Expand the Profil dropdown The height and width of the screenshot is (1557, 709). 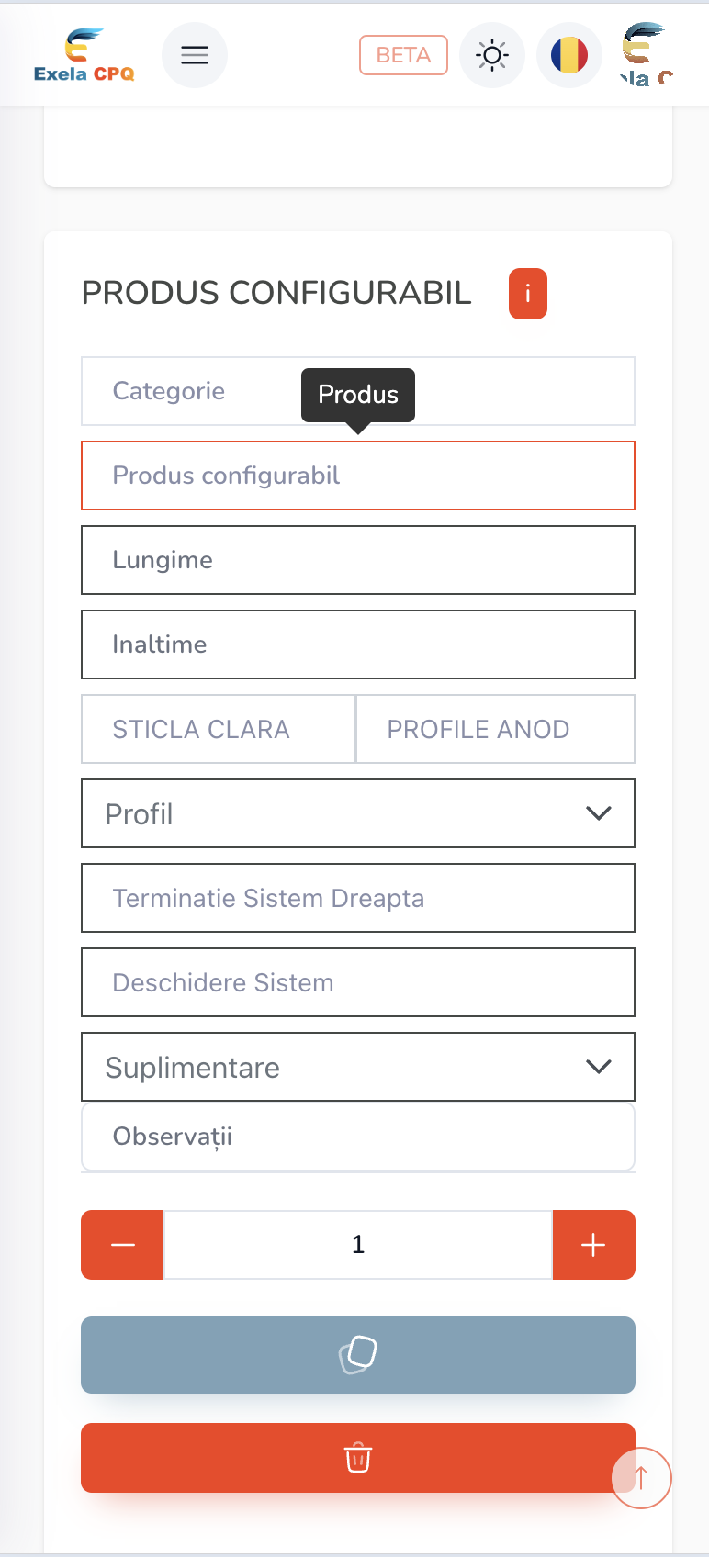(358, 813)
